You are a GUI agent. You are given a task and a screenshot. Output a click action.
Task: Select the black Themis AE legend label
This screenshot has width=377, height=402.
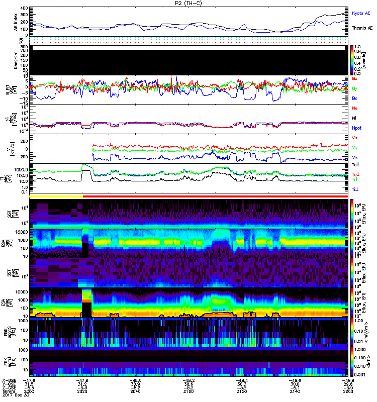[362, 28]
